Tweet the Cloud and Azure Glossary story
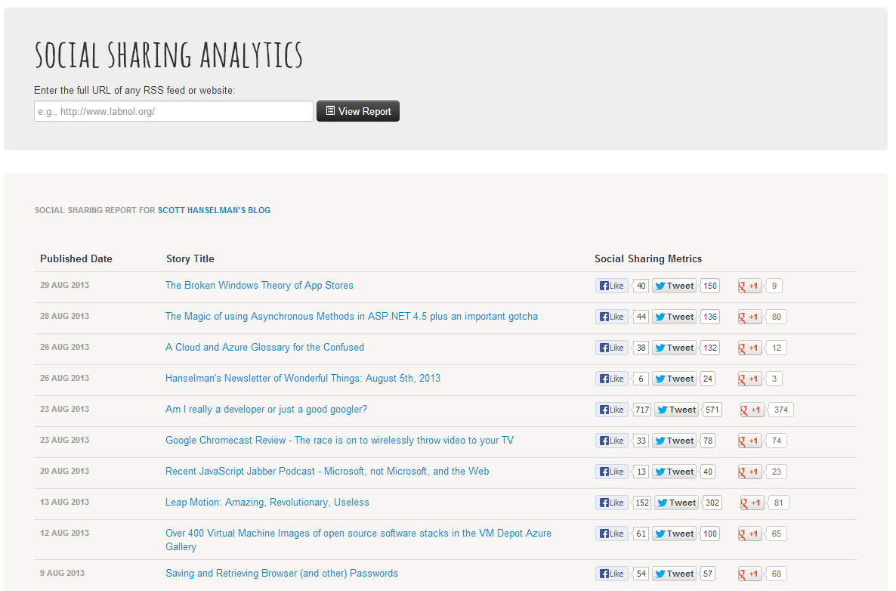The height and width of the screenshot is (591, 896). tap(675, 348)
